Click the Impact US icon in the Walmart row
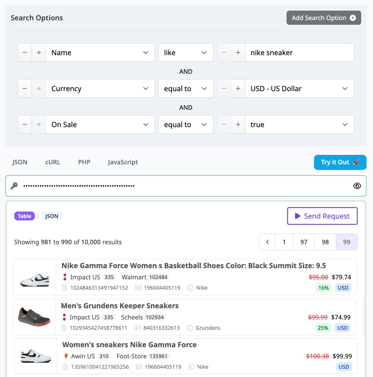Image resolution: width=373 pixels, height=377 pixels. pyautogui.click(x=65, y=277)
